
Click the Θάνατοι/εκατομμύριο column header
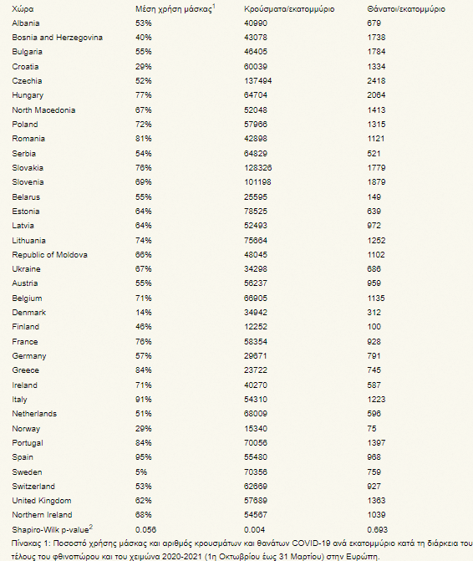406,9
